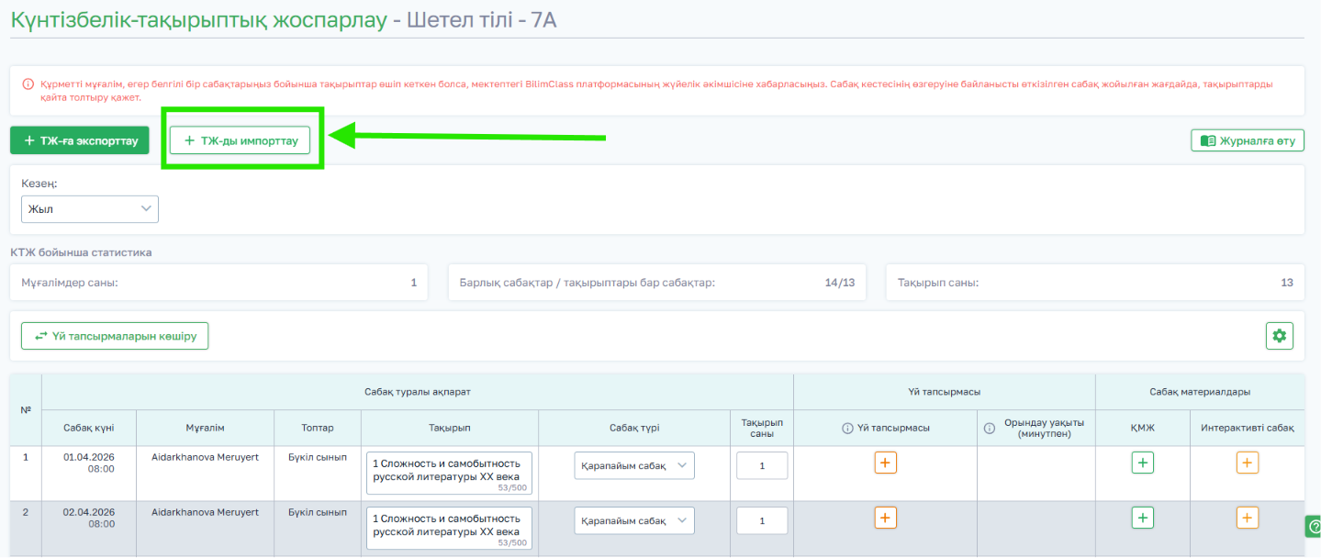Add интерактивті сабақ for row 2
1321x558 pixels.
[x=1248, y=518]
